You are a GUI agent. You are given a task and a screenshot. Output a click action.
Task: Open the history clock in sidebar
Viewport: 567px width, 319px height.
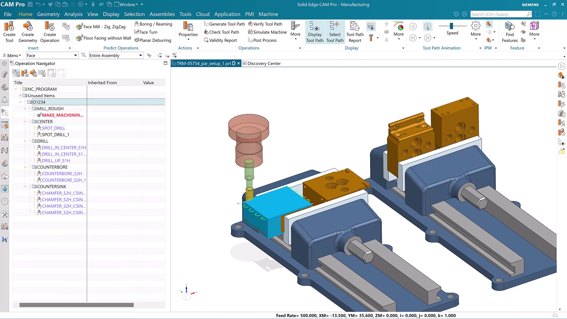pyautogui.click(x=4, y=201)
